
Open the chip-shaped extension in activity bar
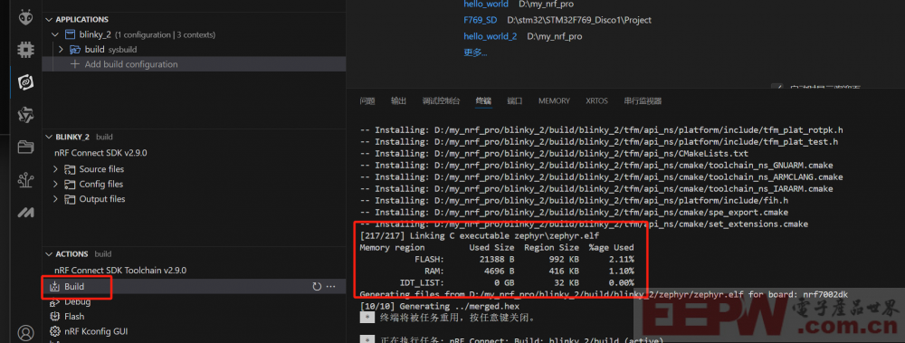tap(25, 50)
